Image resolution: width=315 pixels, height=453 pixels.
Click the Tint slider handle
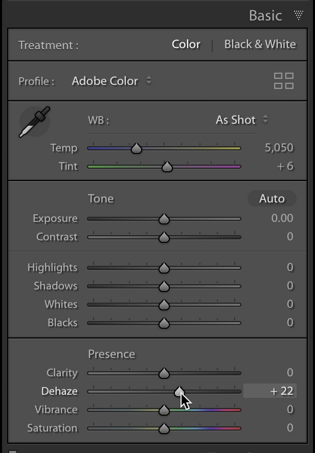pos(167,167)
